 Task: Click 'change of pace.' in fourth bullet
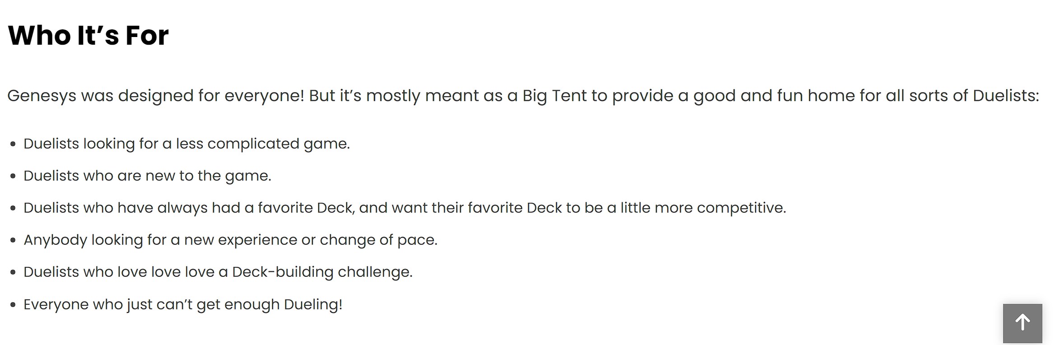pos(379,240)
